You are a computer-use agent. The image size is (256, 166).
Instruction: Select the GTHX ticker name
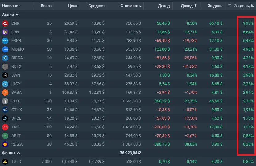pyautogui.click(x=16, y=110)
